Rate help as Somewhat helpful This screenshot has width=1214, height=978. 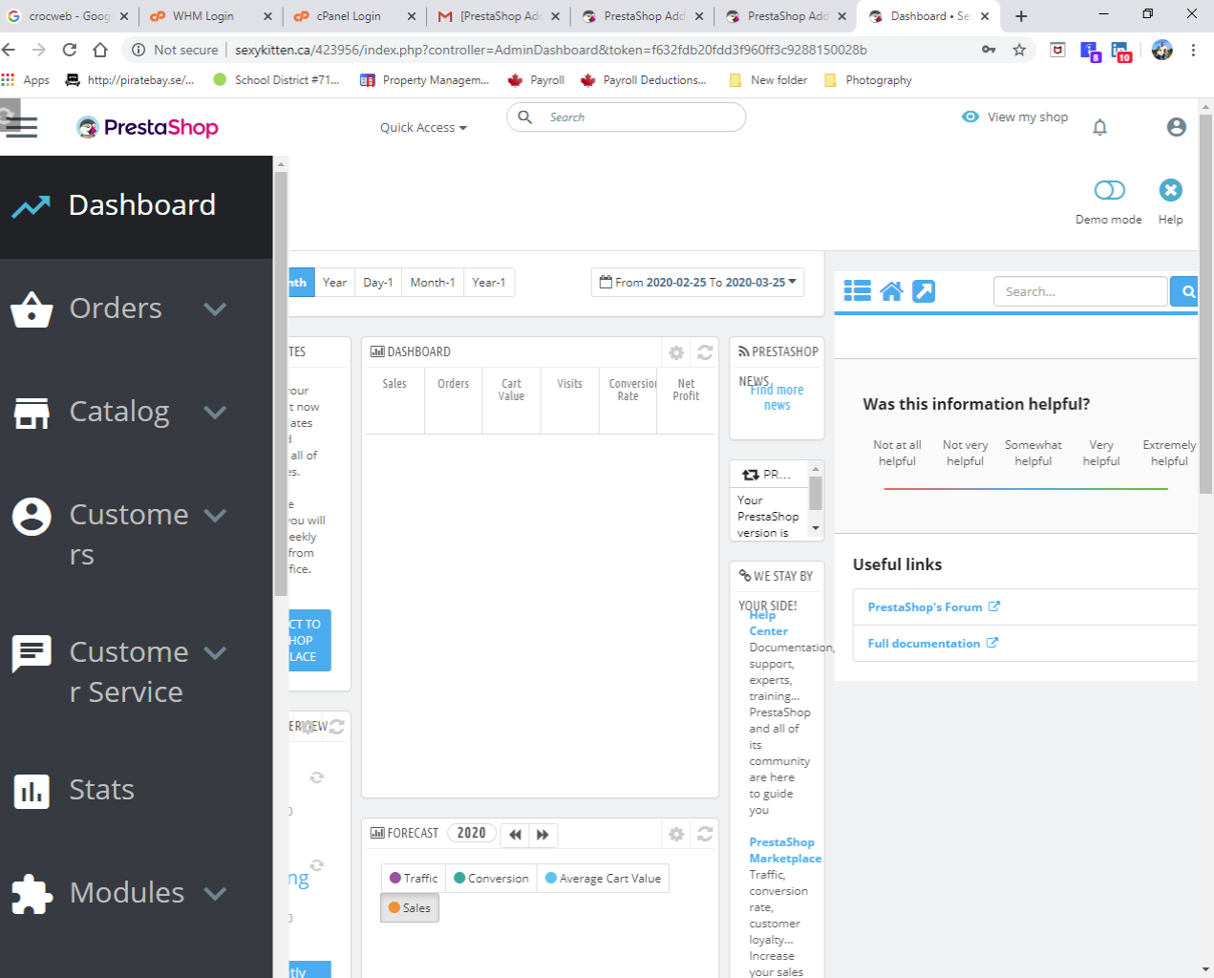[x=1033, y=453]
